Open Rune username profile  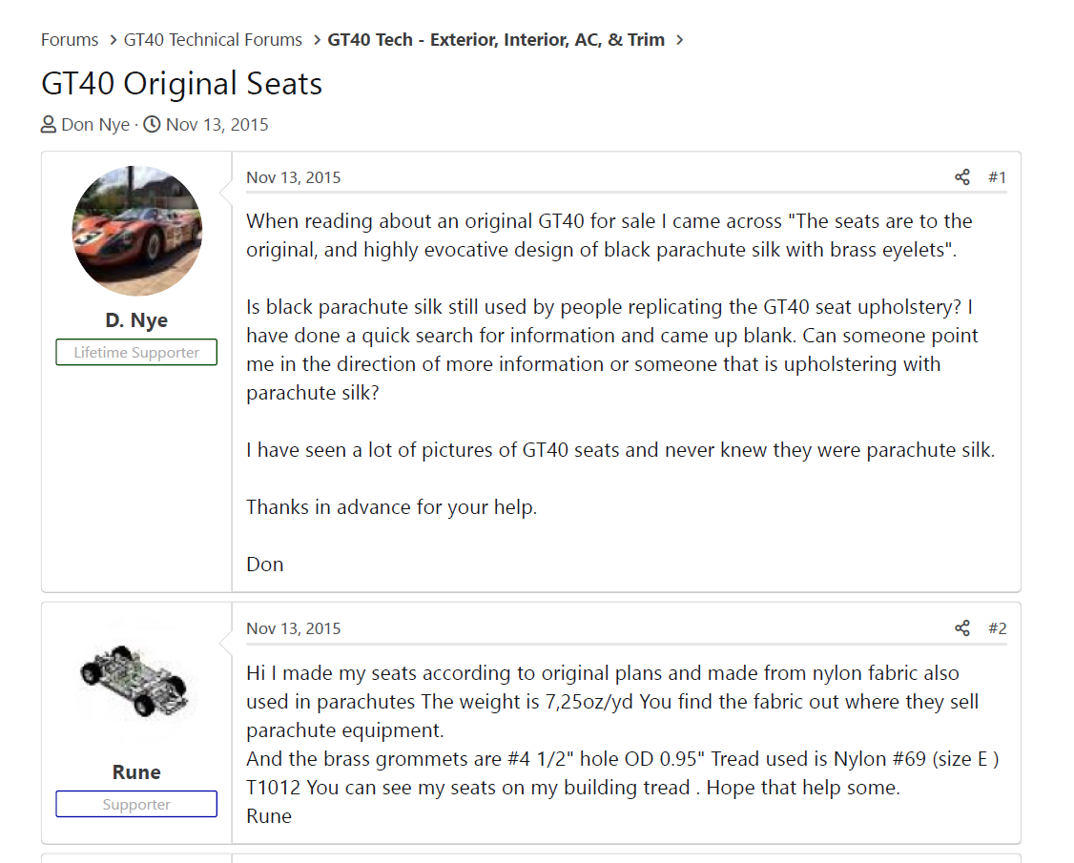136,771
